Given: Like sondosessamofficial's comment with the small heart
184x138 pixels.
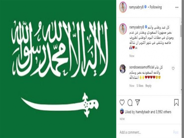Looking at the screenshot, I should 173,68.
